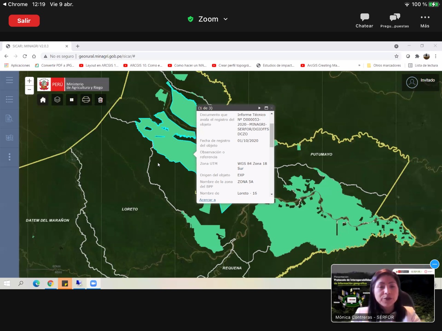Show next feature in the popup
Viewport: 442px width, 331px height.
coord(259,108)
